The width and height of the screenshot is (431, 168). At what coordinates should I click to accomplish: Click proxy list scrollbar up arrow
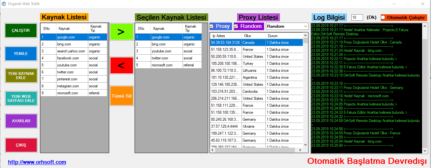click(x=306, y=35)
